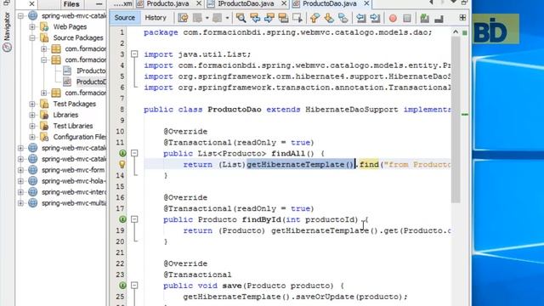Select the Web Pages folder

pyautogui.click(x=70, y=26)
